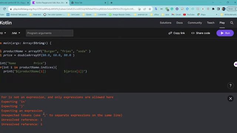Open the Maps bookmark

point(201,14)
